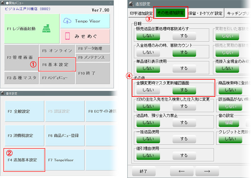The width and height of the screenshot is (251, 178).
Task: Switch to 印字追加設定 tab
Action: coord(141,13)
